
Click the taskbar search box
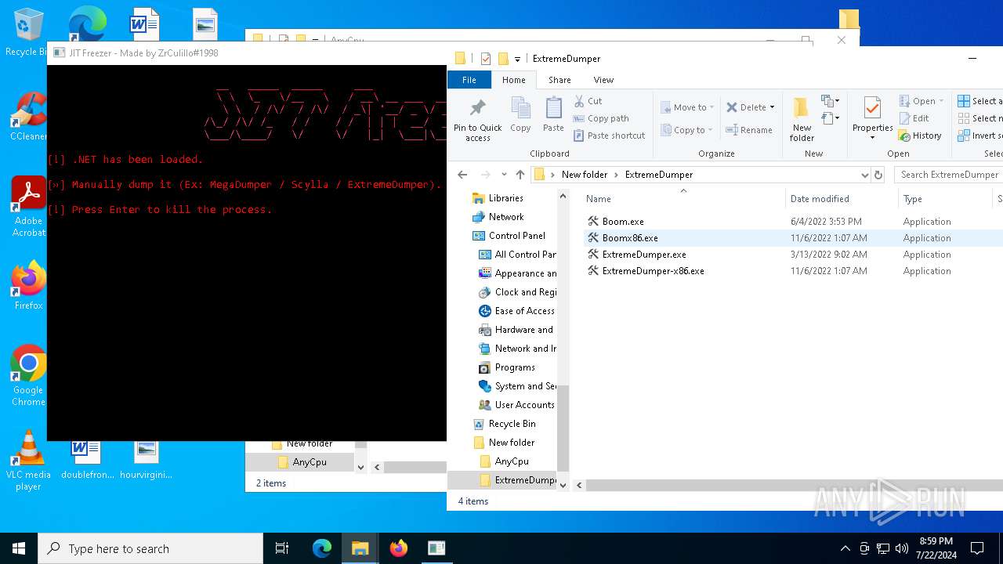(150, 548)
